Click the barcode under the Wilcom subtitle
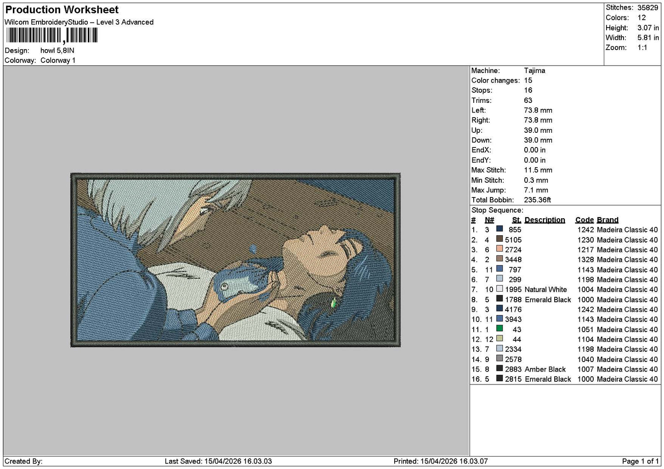Image resolution: width=664 pixels, height=469 pixels. [51, 35]
